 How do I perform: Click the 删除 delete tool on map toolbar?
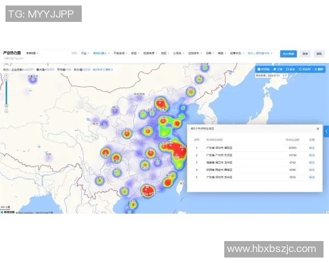pos(319,70)
